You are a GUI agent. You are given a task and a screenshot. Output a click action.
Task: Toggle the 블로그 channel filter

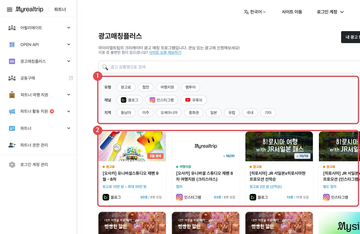(x=129, y=100)
